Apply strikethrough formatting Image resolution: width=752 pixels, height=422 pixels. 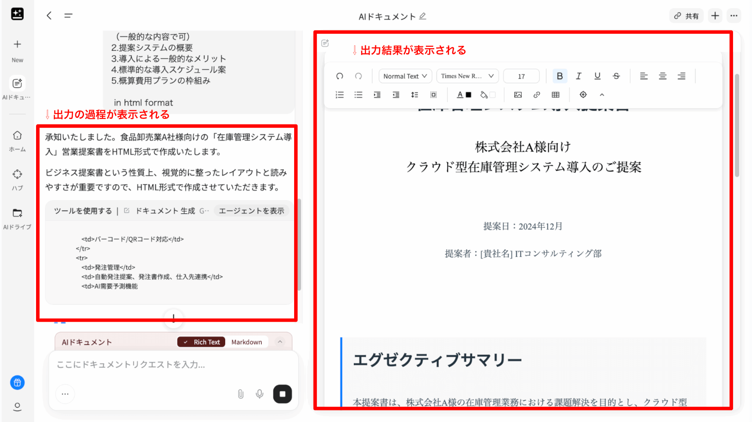point(616,76)
